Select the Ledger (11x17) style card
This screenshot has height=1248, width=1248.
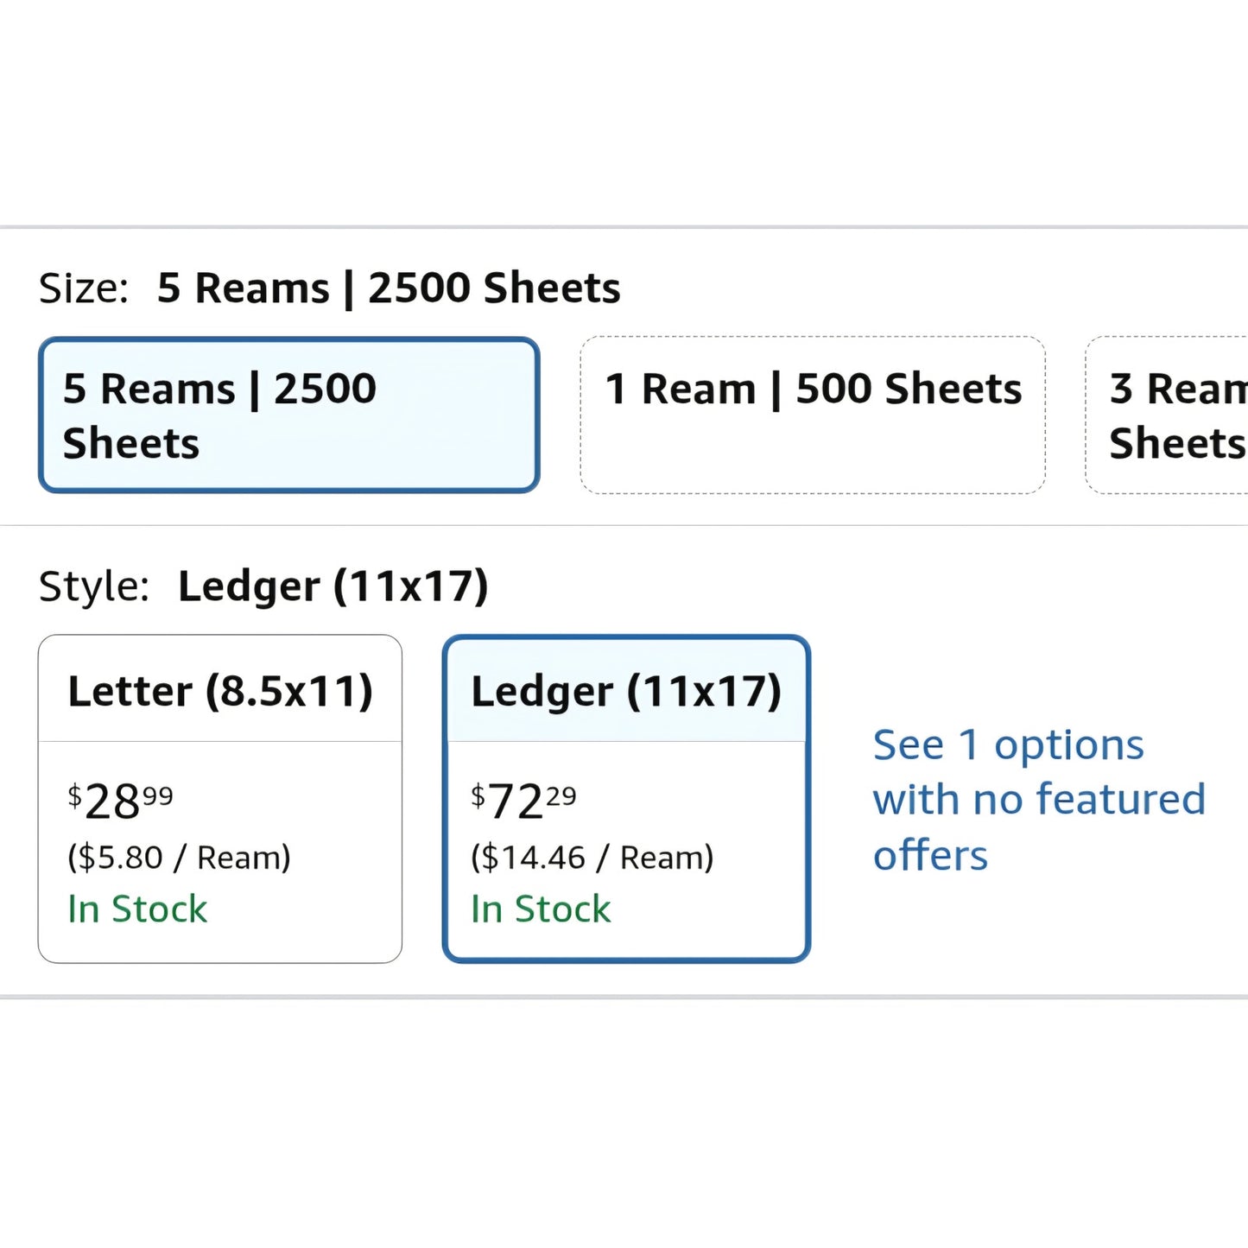click(x=625, y=798)
